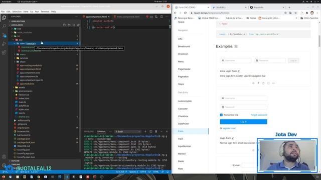Open the Run and Debug view in activity bar

point(4,43)
